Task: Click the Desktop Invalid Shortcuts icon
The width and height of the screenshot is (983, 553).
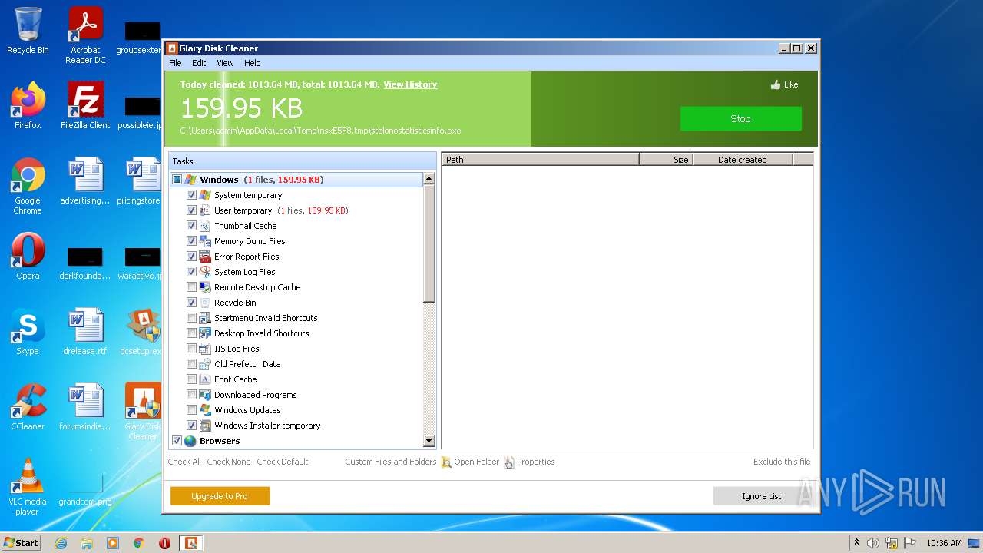Action: (205, 333)
